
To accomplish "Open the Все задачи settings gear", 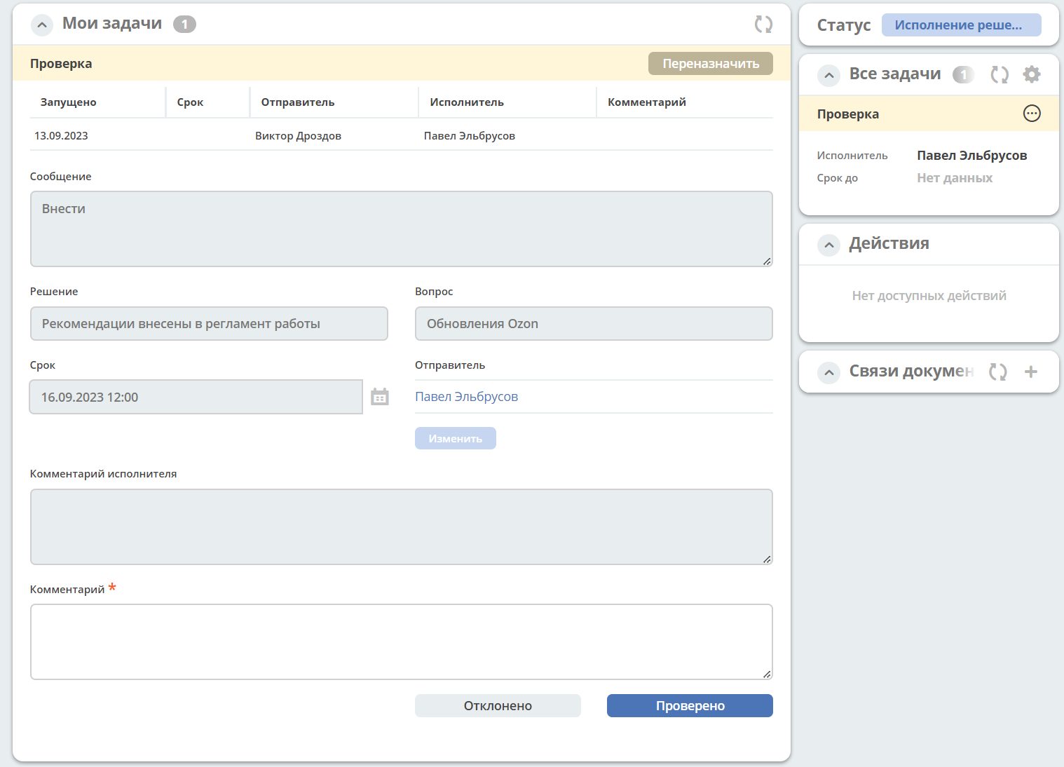I will point(1032,74).
